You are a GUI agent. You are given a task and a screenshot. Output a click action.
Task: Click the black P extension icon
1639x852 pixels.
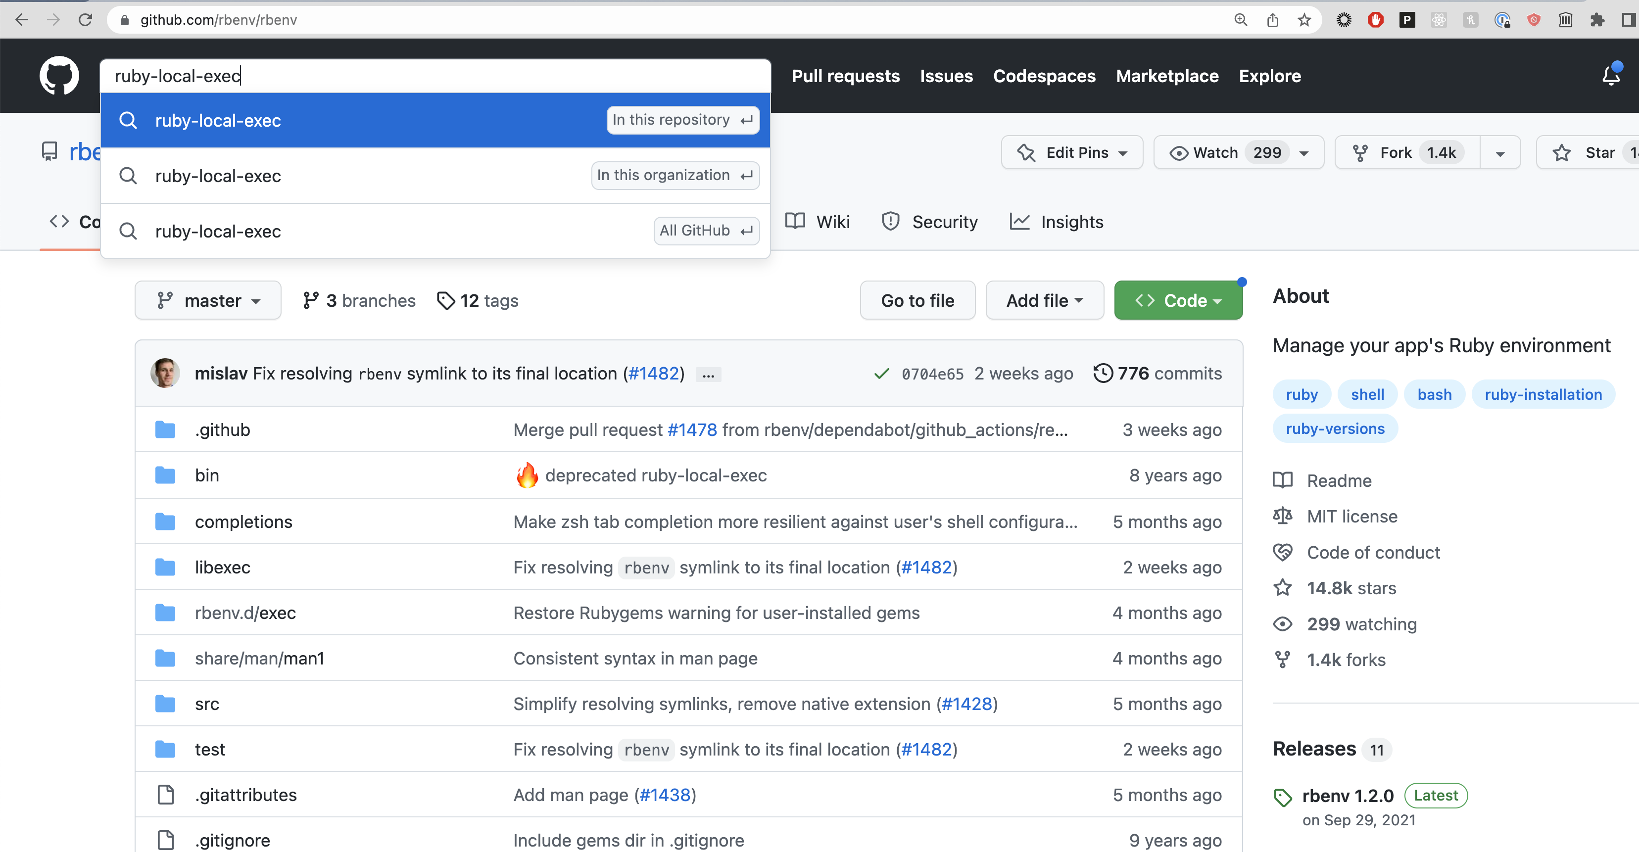[1407, 20]
